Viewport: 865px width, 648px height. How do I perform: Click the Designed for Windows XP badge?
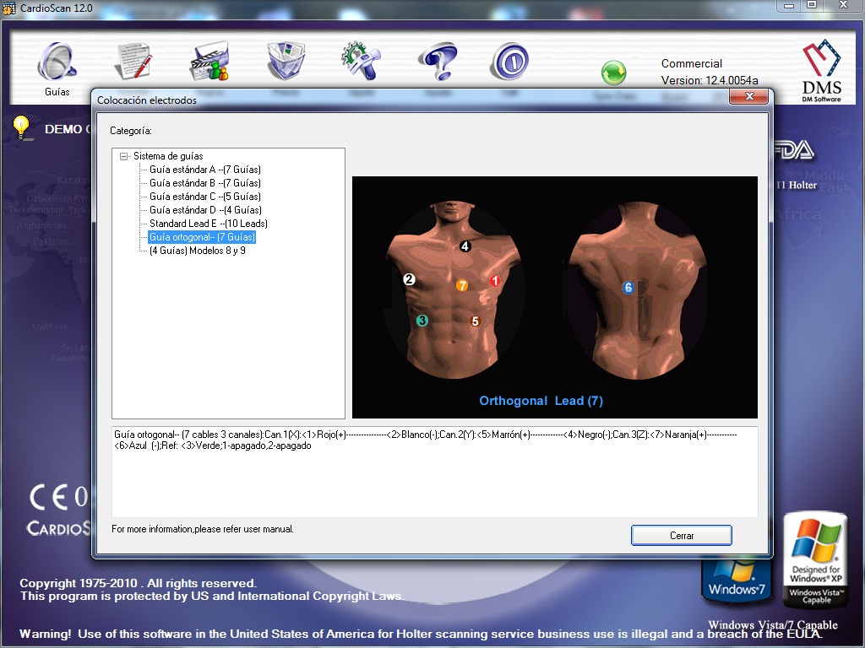816,560
